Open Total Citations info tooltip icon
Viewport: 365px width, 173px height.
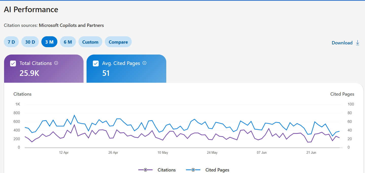tap(56, 63)
